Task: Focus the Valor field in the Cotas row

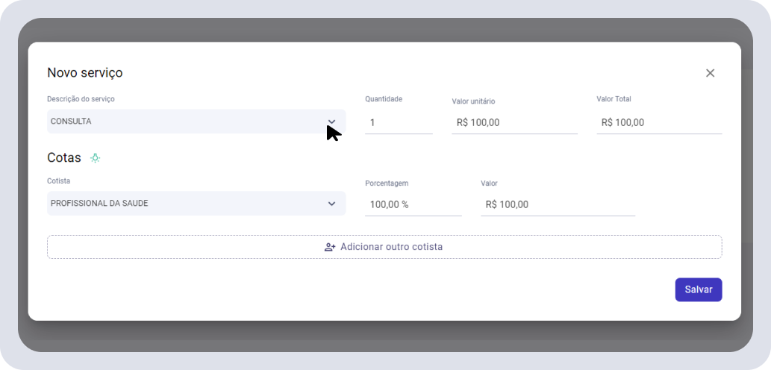Action: click(x=558, y=204)
